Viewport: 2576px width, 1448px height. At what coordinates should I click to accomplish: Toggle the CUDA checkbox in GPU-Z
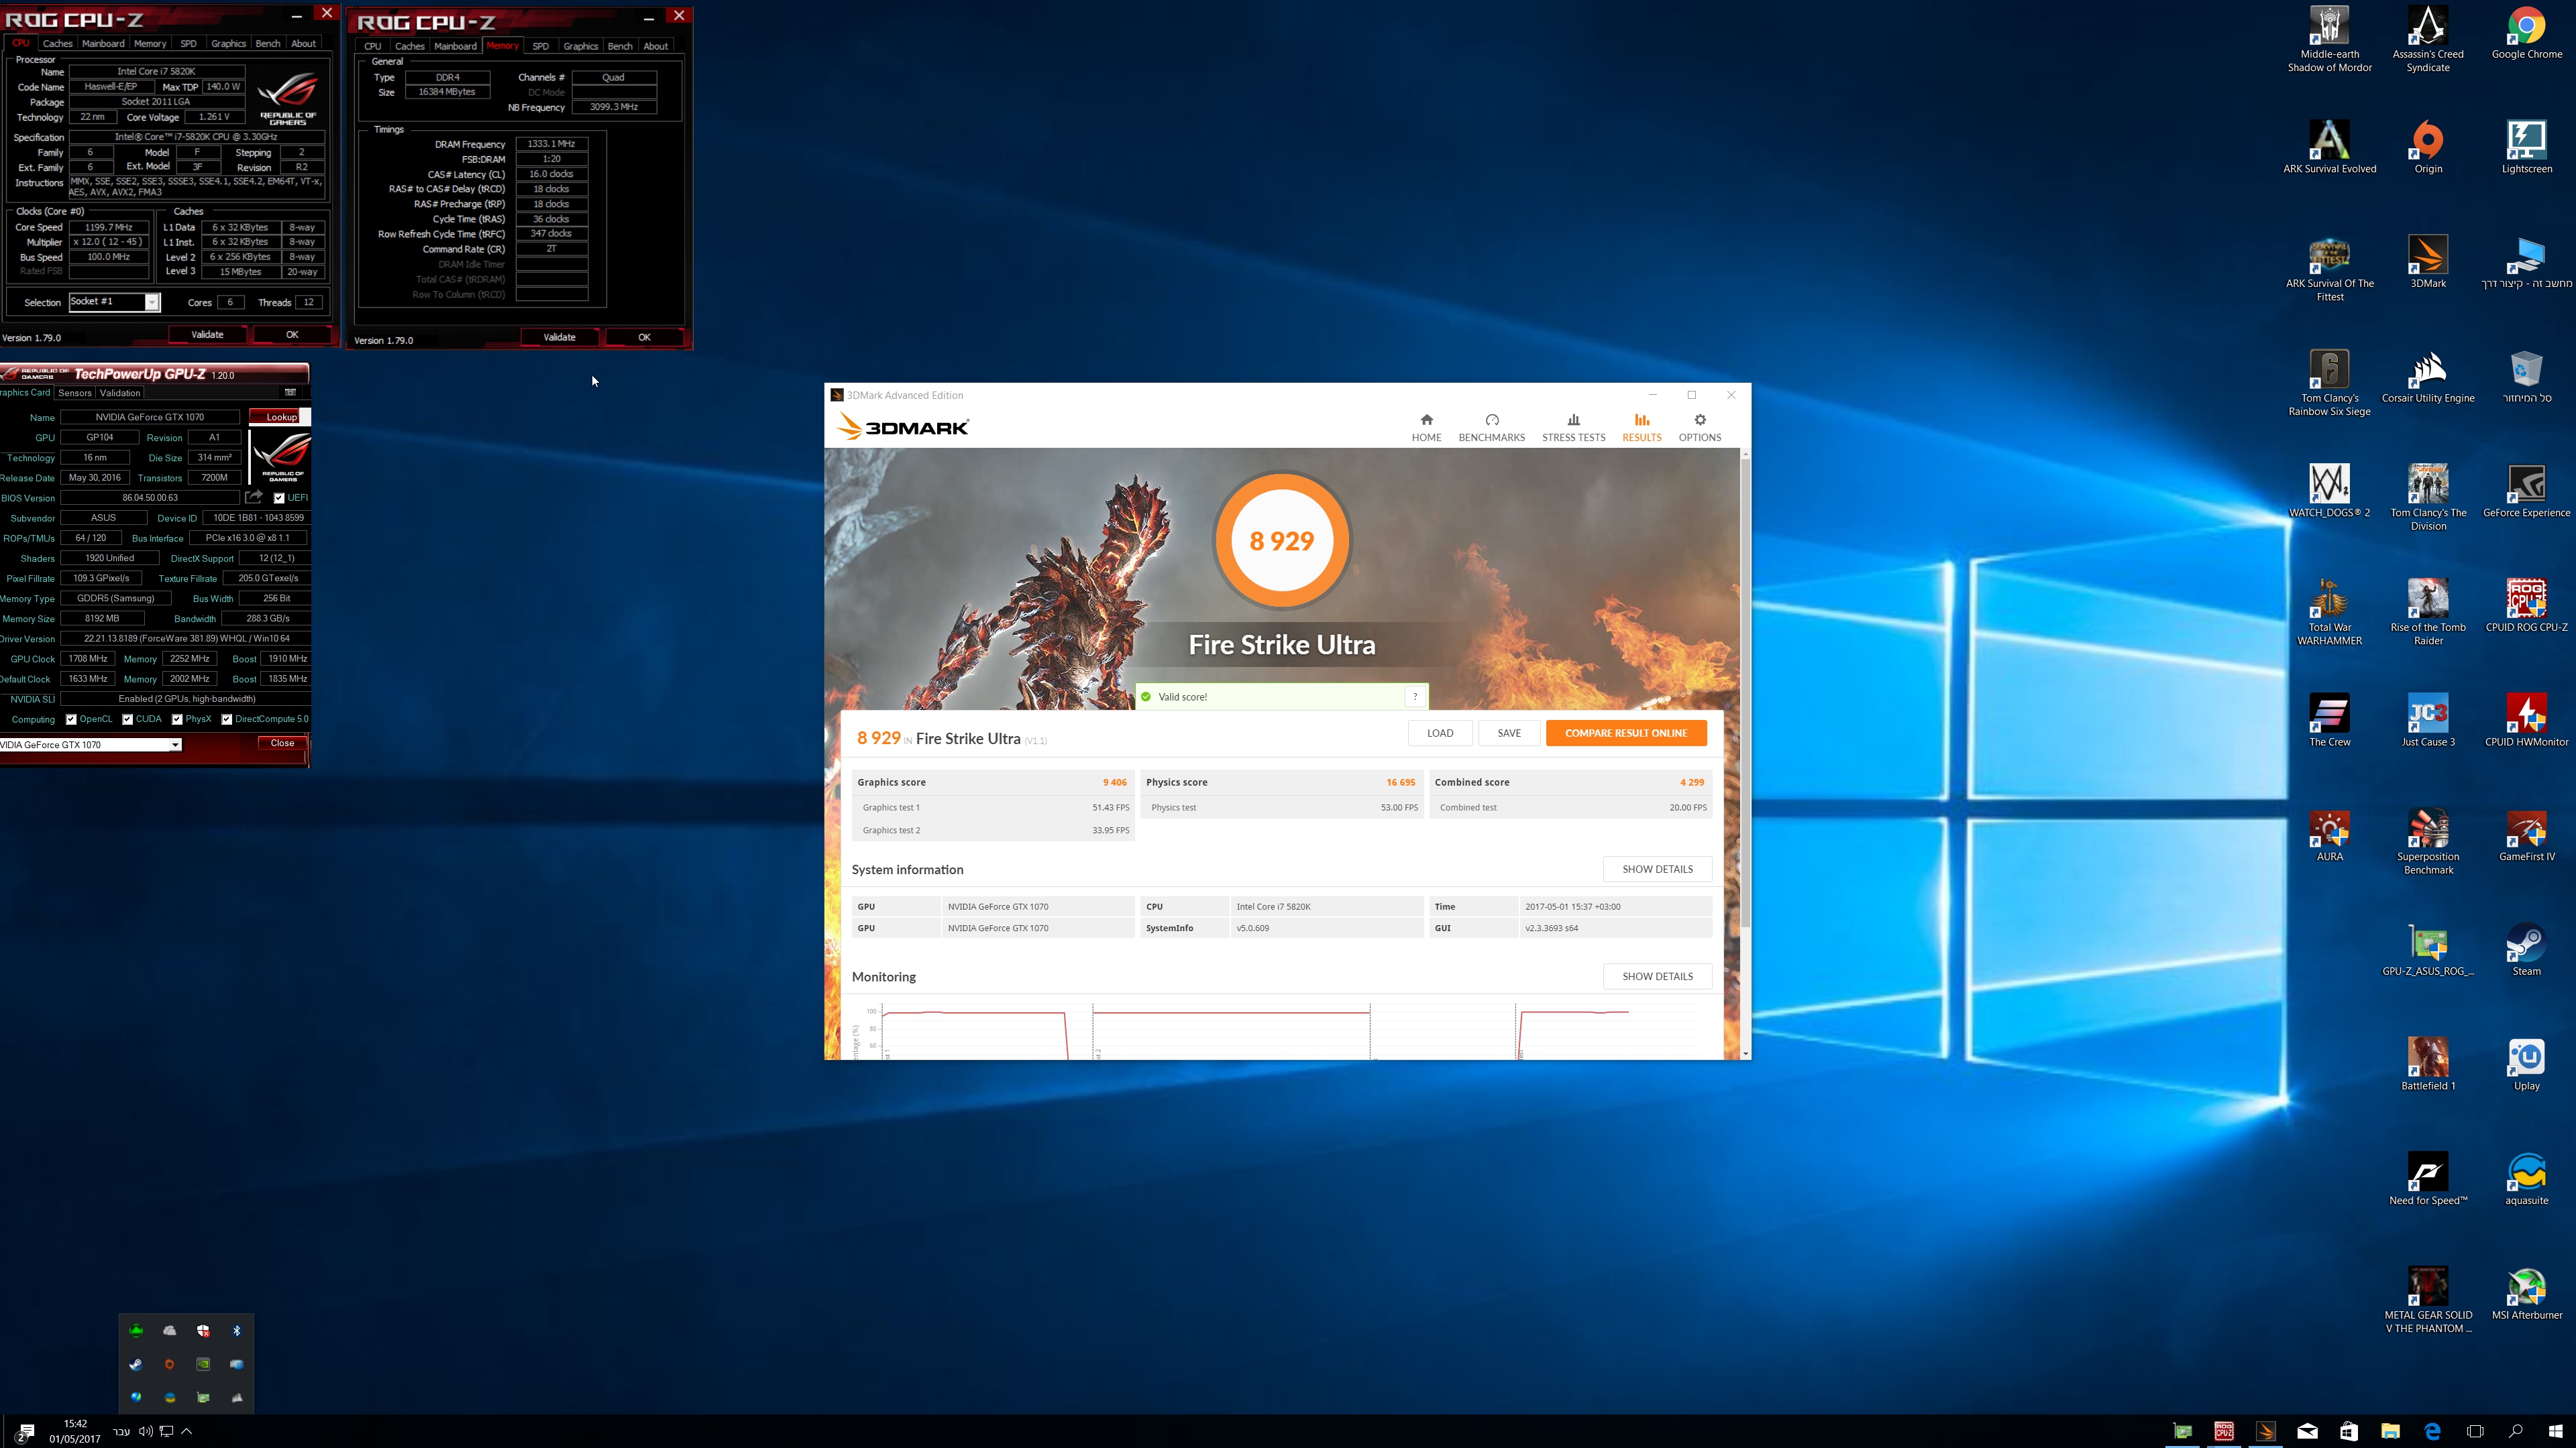[x=127, y=719]
